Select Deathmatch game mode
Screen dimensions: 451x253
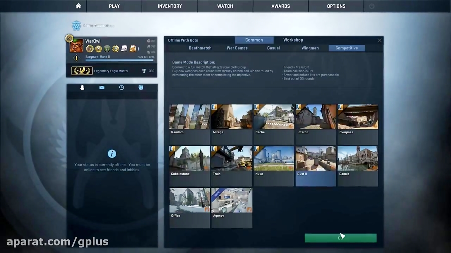coord(200,48)
